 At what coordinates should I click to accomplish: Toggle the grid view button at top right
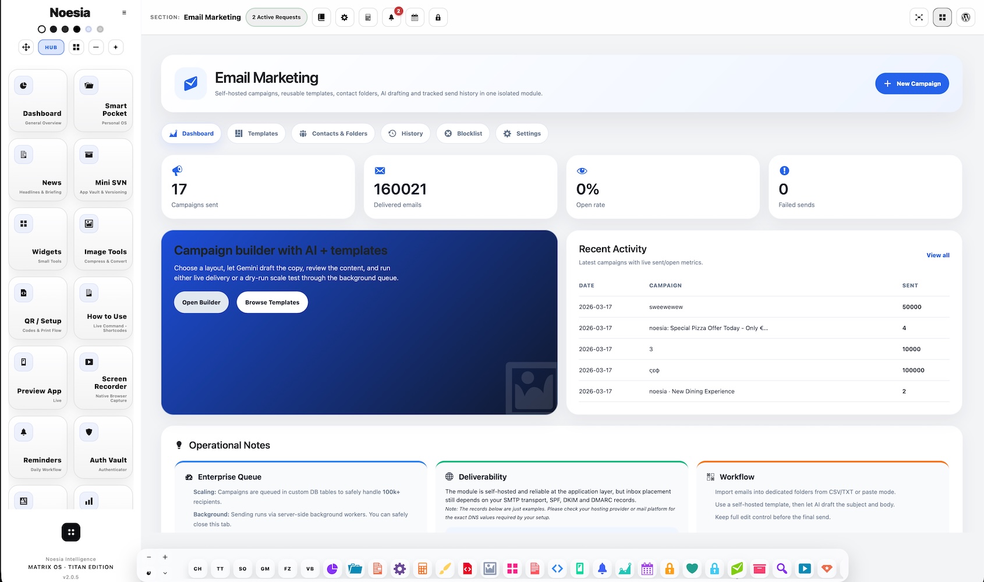(x=942, y=17)
